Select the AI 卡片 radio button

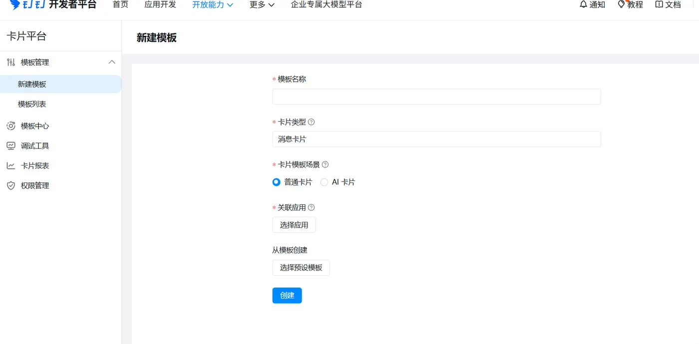324,182
